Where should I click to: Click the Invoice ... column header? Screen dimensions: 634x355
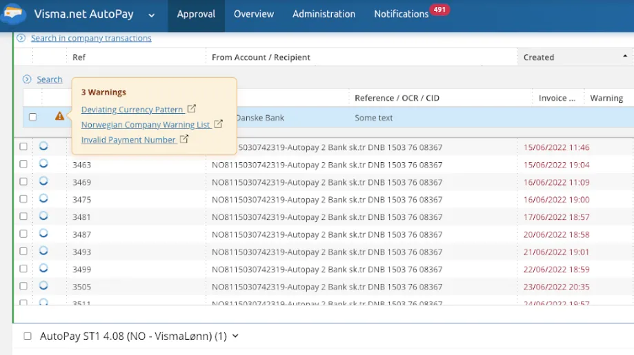pos(557,98)
